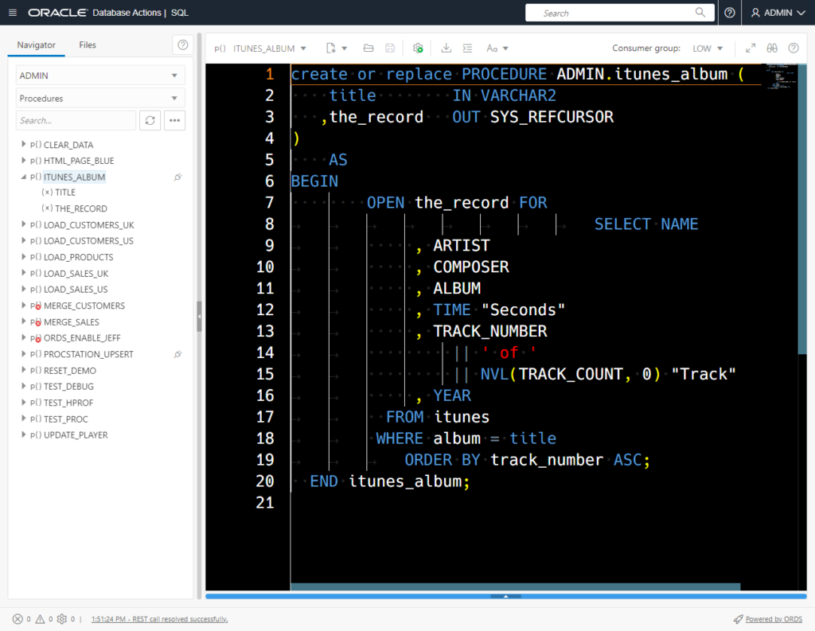
Task: Select the THE_RECORD parameter
Action: point(81,208)
